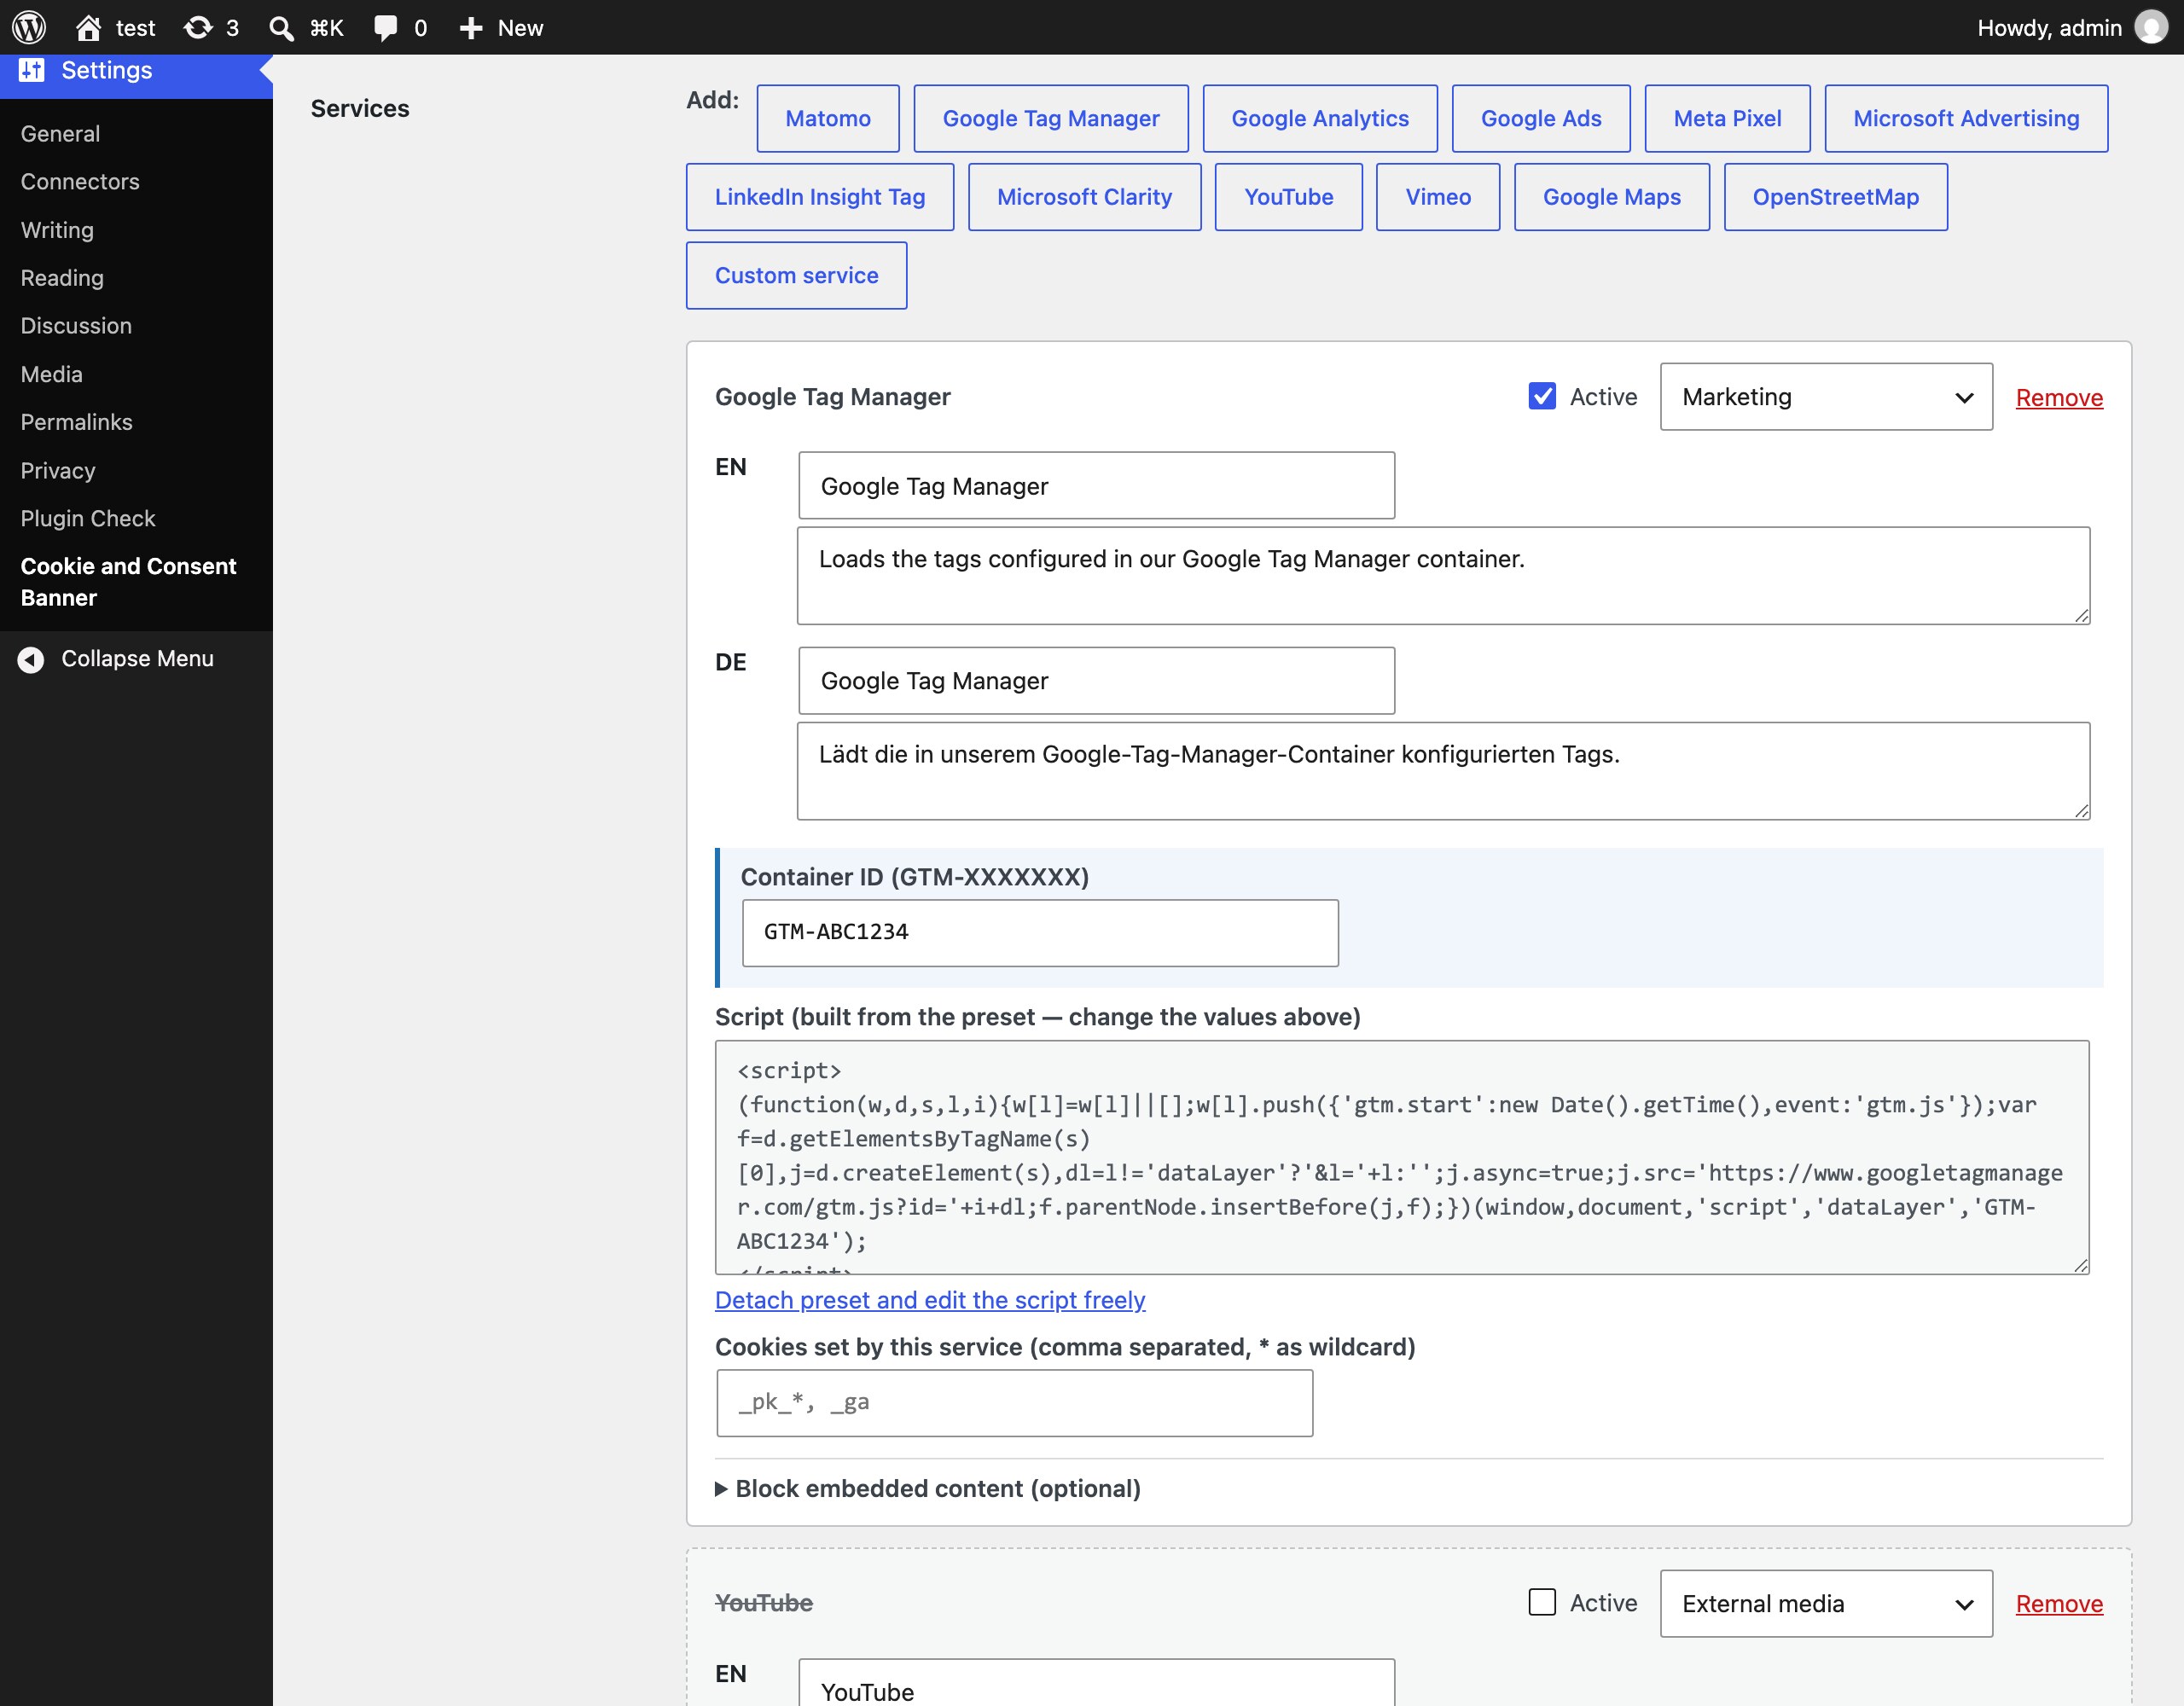Open Connectors settings menu item
This screenshot has height=1706, width=2184.
pyautogui.click(x=80, y=181)
